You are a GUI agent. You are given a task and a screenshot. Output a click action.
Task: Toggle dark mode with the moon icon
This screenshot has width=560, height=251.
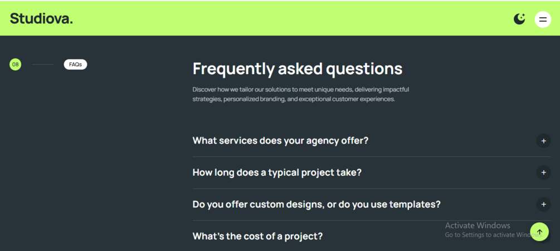[x=519, y=19]
